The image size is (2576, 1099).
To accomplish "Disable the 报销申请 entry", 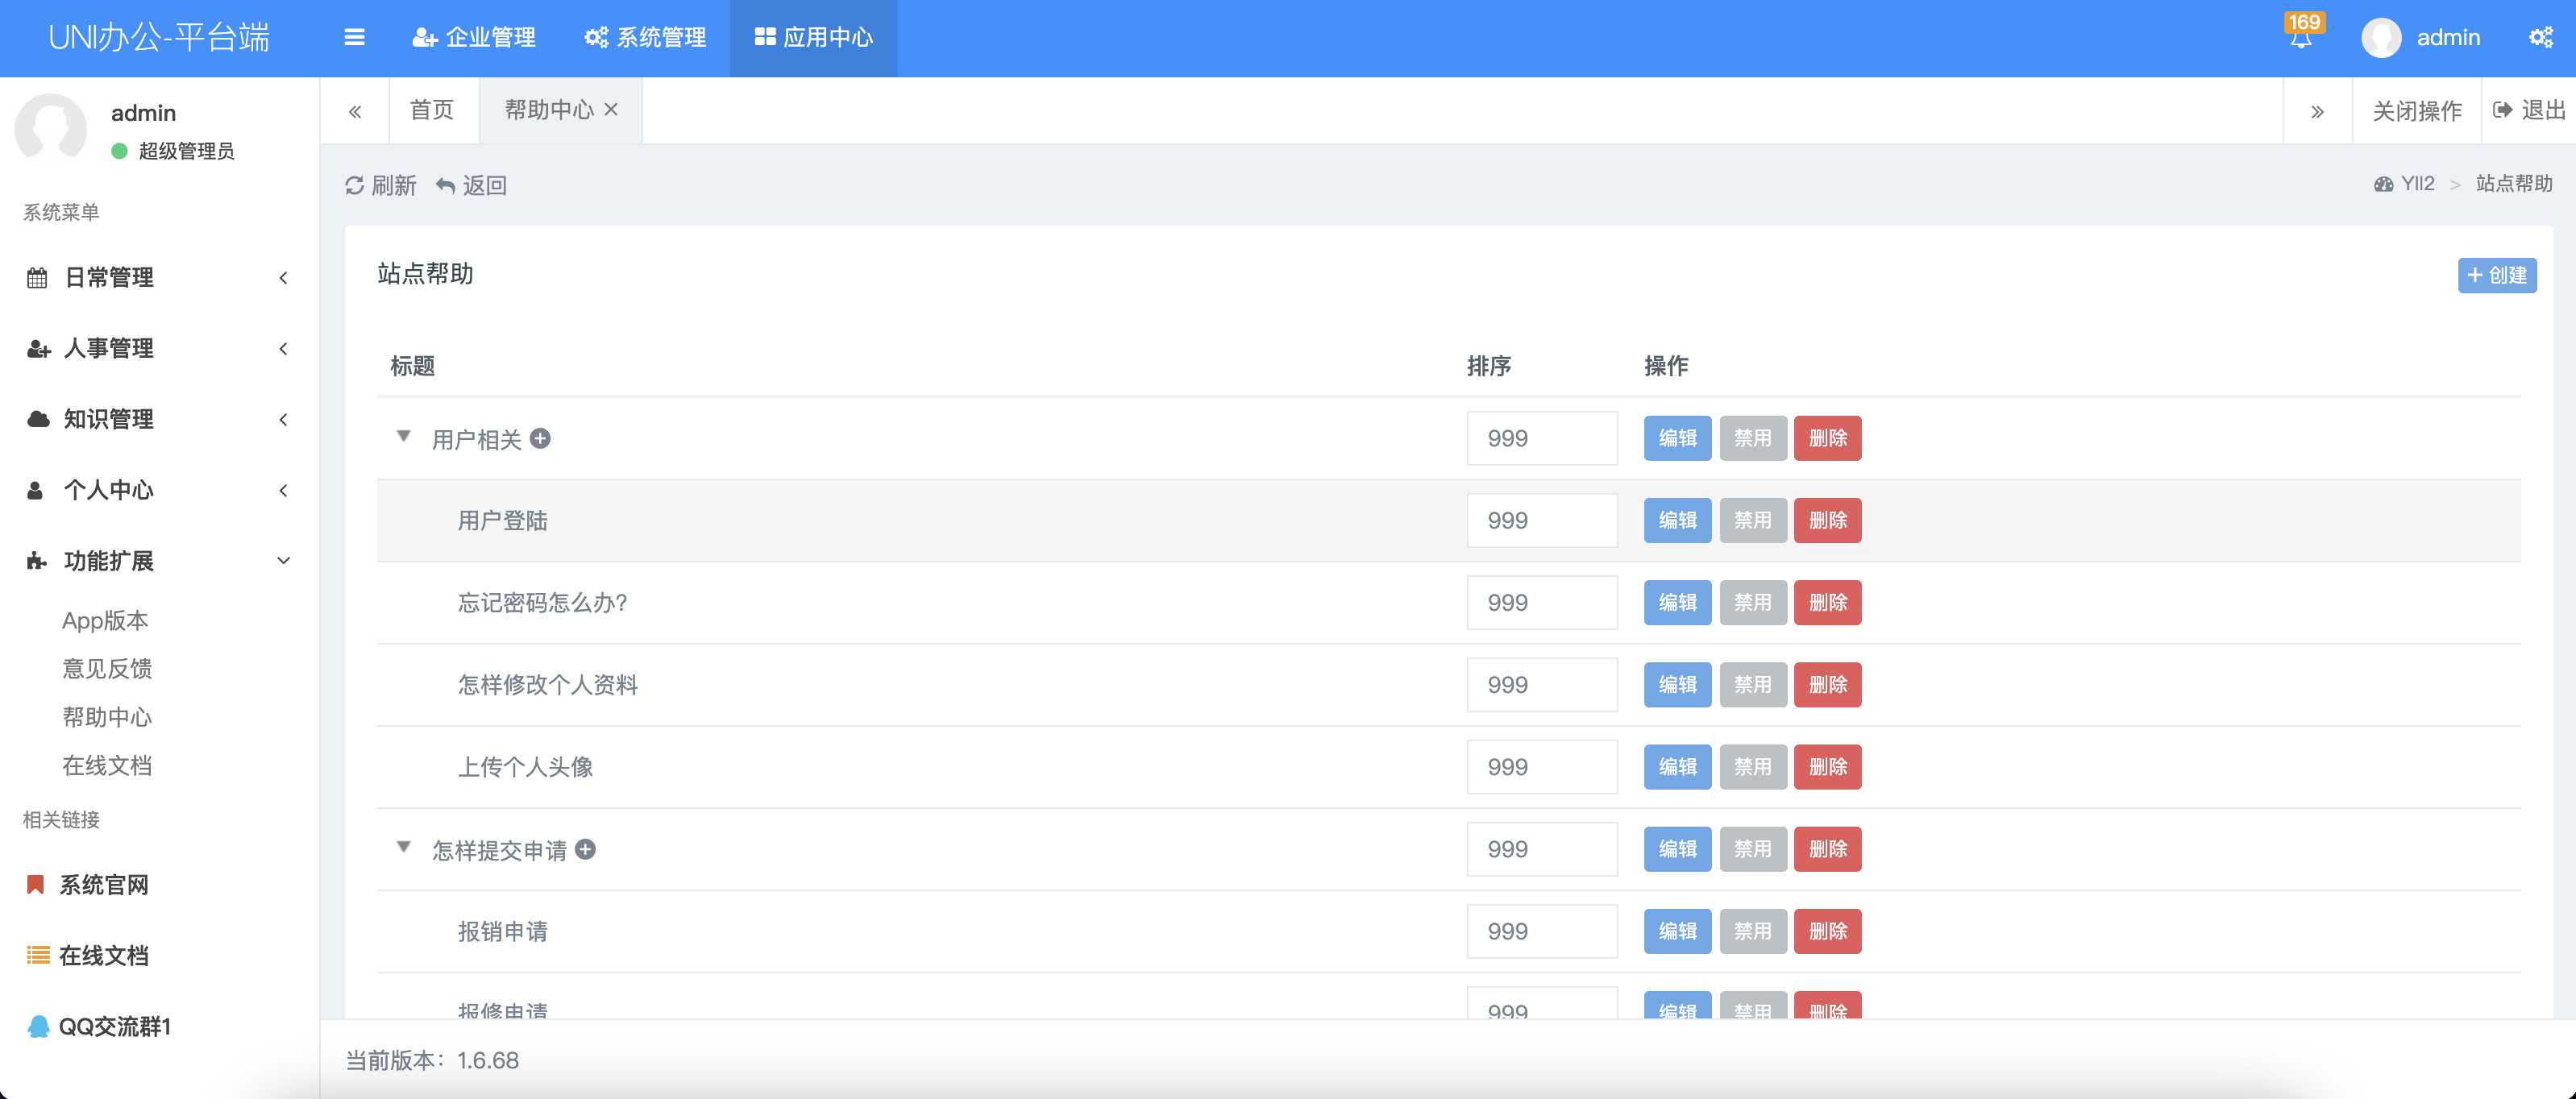I will 1752,932.
